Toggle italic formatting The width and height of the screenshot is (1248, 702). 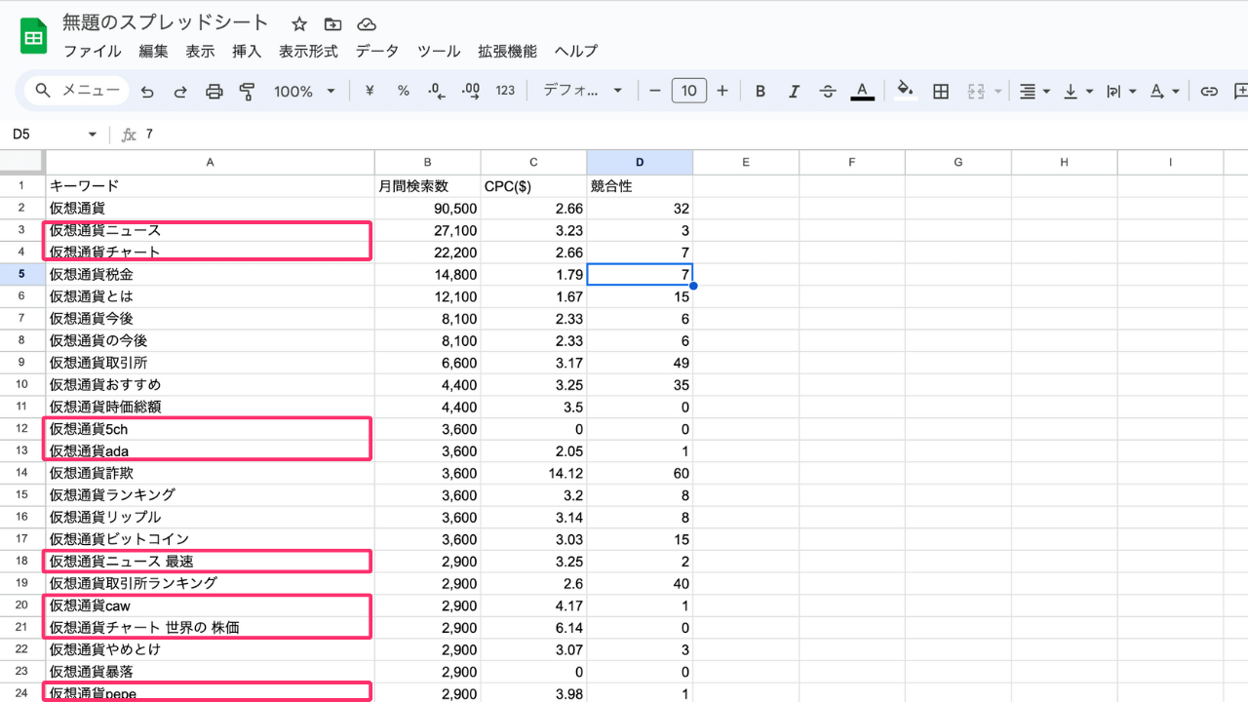pyautogui.click(x=794, y=91)
